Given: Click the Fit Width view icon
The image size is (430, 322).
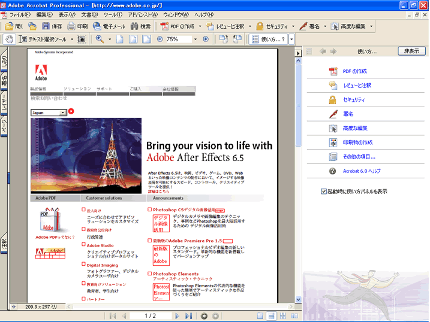Looking at the screenshot, I should (146, 39).
